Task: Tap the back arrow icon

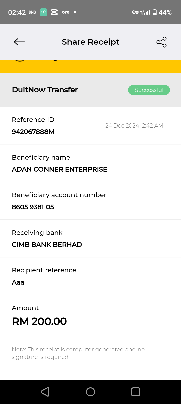Action: [x=19, y=42]
